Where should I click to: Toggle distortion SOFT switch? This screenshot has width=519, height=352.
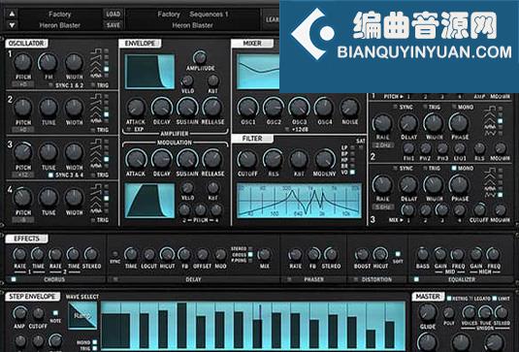tap(398, 254)
